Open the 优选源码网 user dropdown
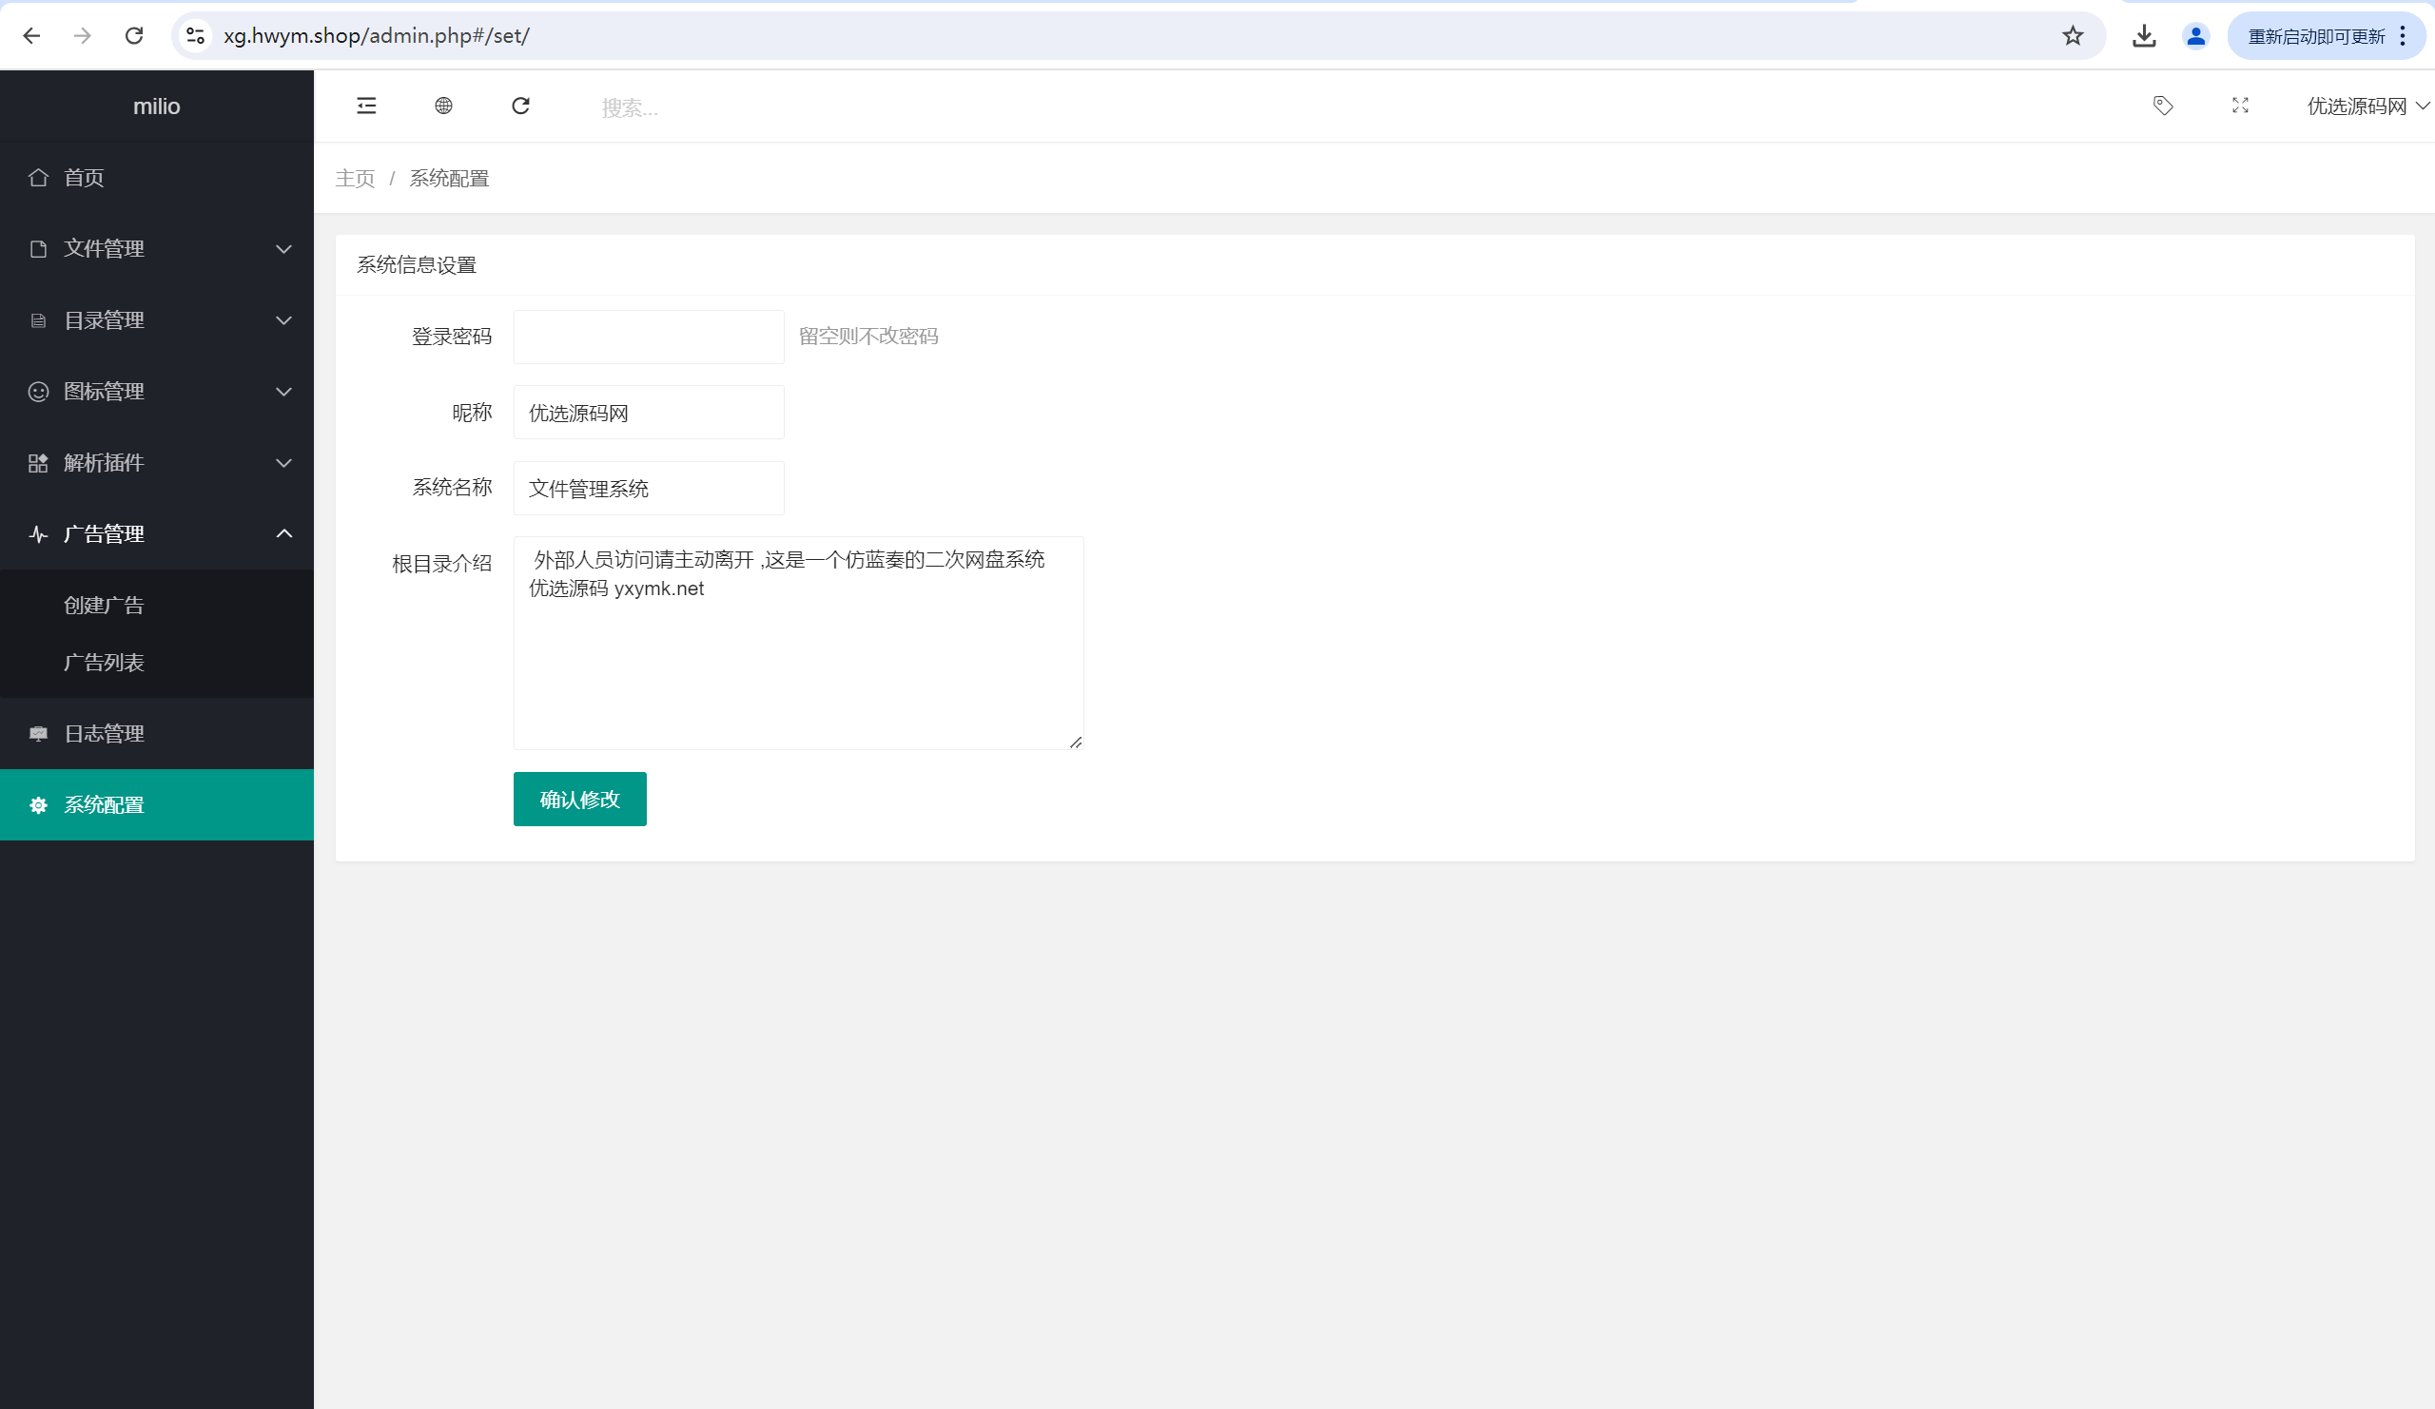2435x1409 pixels. (x=2367, y=106)
